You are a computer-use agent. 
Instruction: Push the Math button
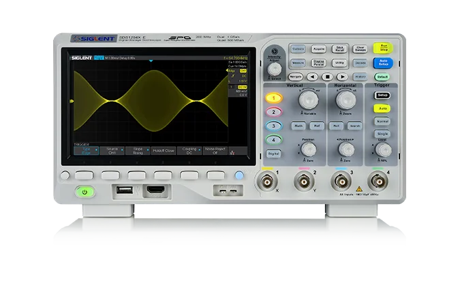298,126
